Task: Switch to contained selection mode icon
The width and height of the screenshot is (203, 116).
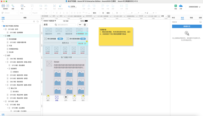Action: 8,6
